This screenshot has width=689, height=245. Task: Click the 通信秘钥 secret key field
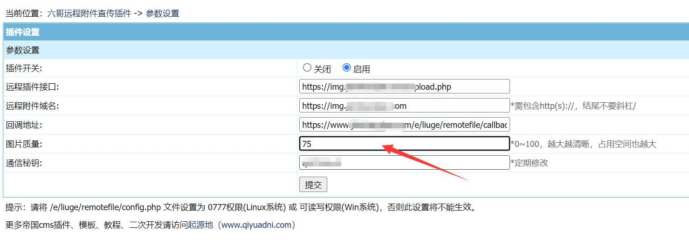pos(404,163)
